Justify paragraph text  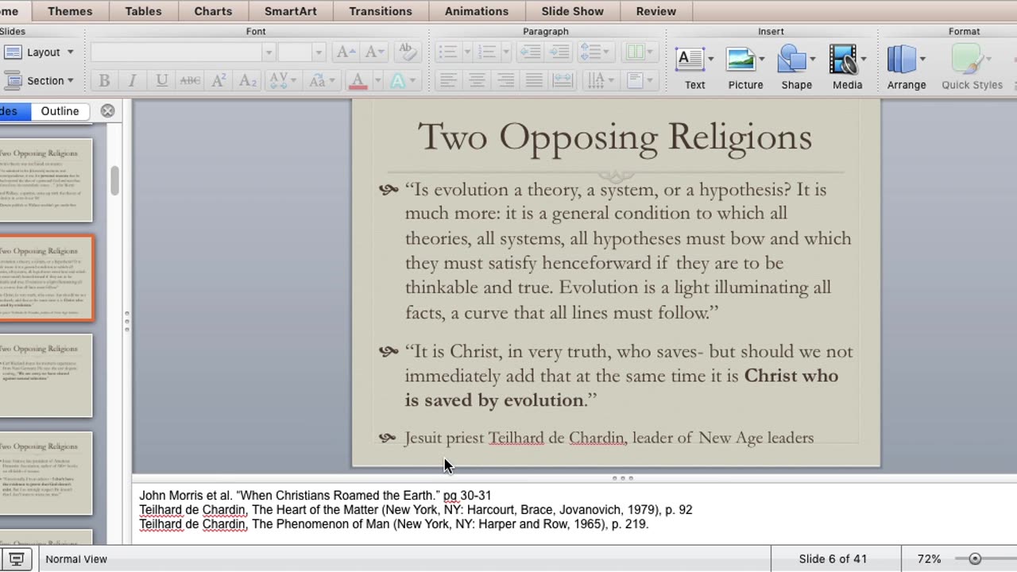point(534,80)
